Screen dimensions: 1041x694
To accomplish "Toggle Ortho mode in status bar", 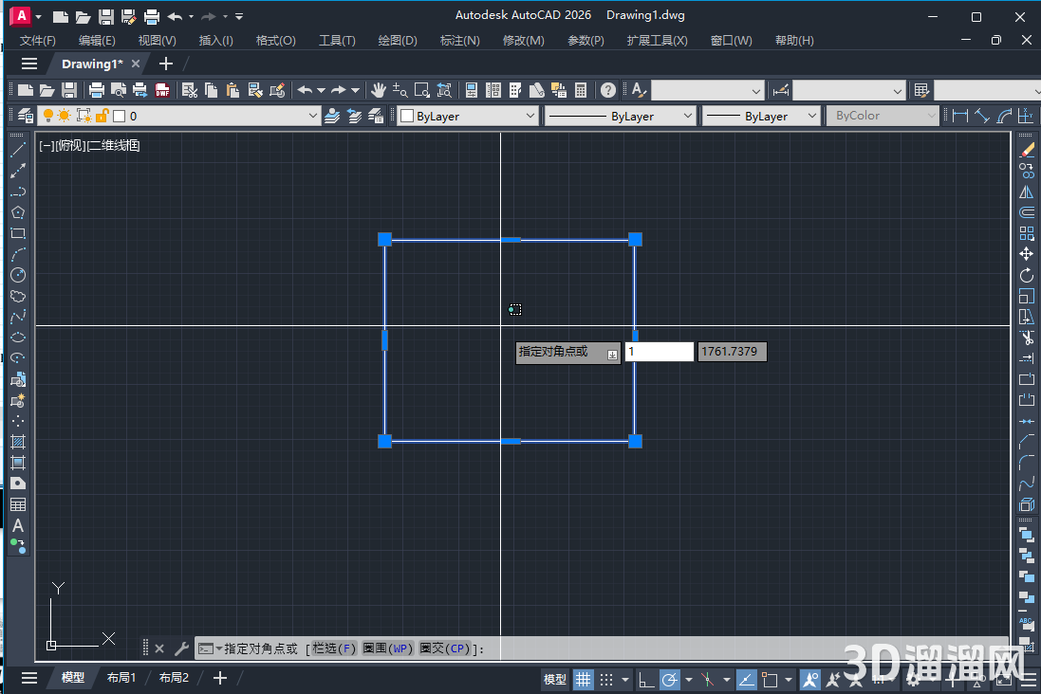I will (645, 680).
